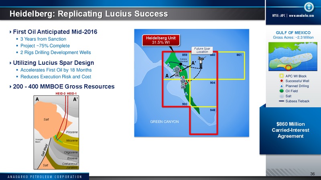Viewport: 321px width, 180px height.
Task: Click the Oligocene layer label
Action: click(71, 152)
